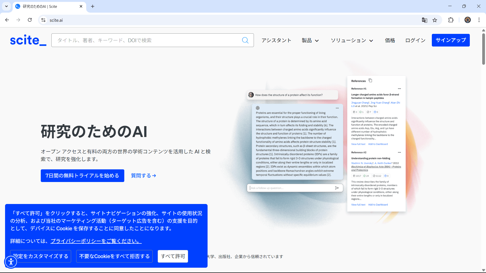Screen dimensions: 486x273
Task: Click Add to Dashboard under Reference #1
Action: pos(378,144)
